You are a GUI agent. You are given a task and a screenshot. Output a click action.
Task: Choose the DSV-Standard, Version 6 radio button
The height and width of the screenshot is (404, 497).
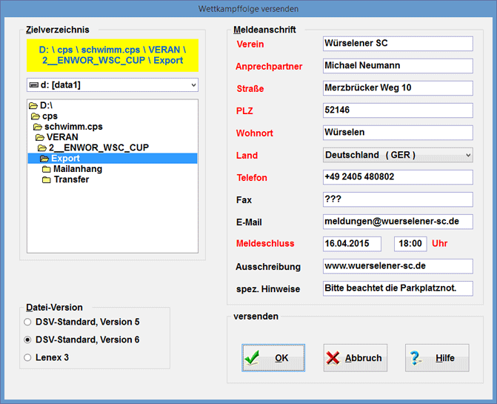[28, 340]
